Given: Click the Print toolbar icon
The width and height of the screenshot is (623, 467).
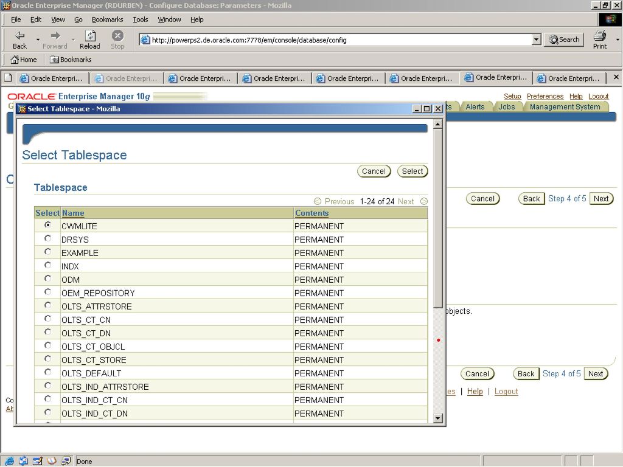Looking at the screenshot, I should coord(599,40).
